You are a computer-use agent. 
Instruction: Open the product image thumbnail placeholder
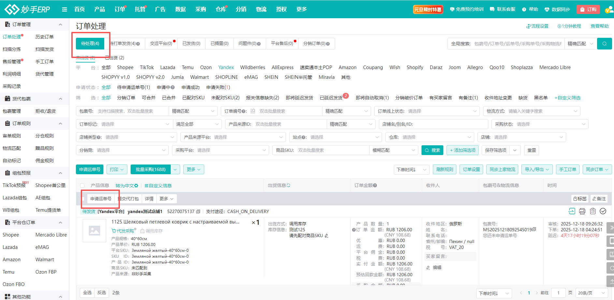point(94,231)
